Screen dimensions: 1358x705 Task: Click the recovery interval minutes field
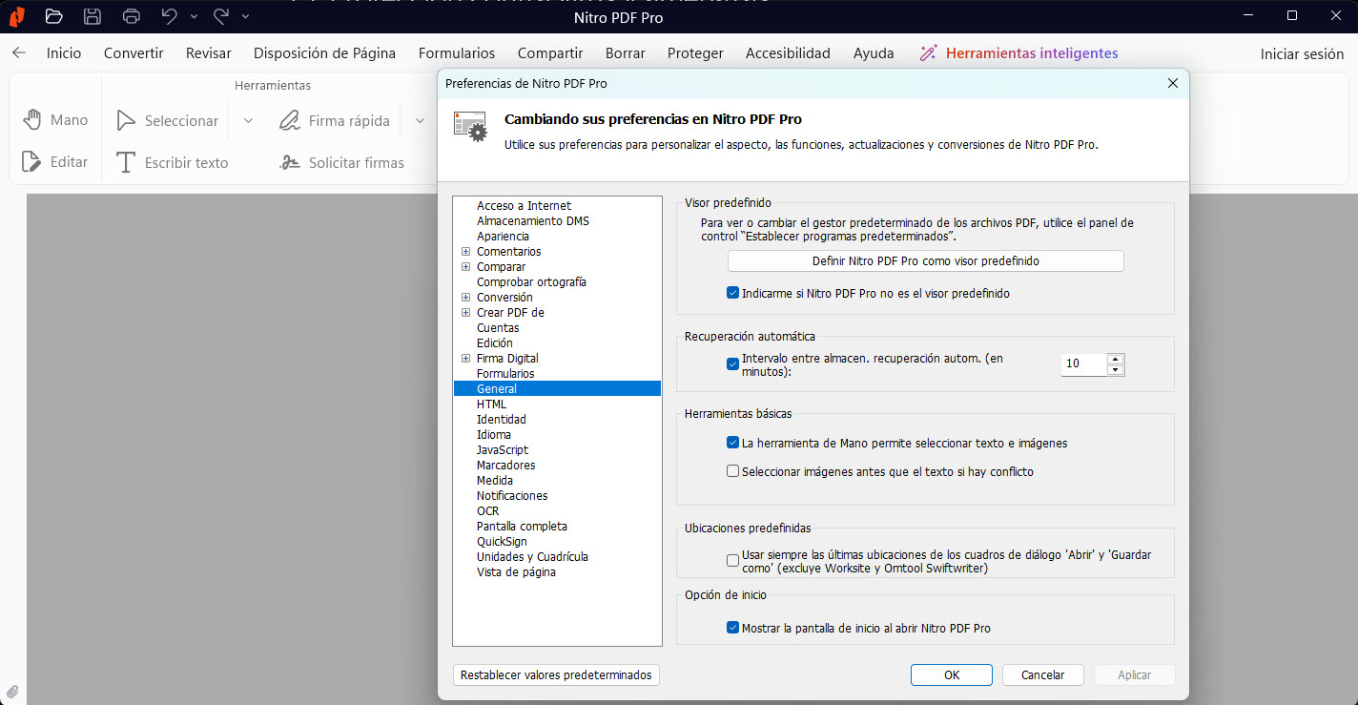pyautogui.click(x=1084, y=364)
